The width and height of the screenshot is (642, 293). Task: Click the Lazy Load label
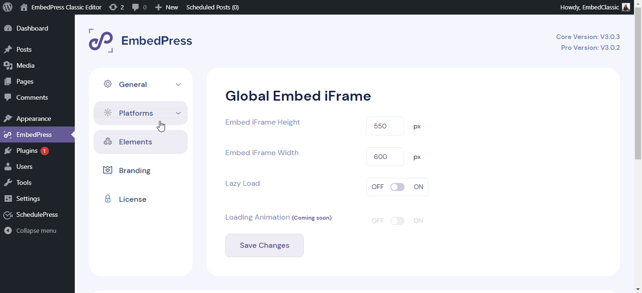[243, 183]
